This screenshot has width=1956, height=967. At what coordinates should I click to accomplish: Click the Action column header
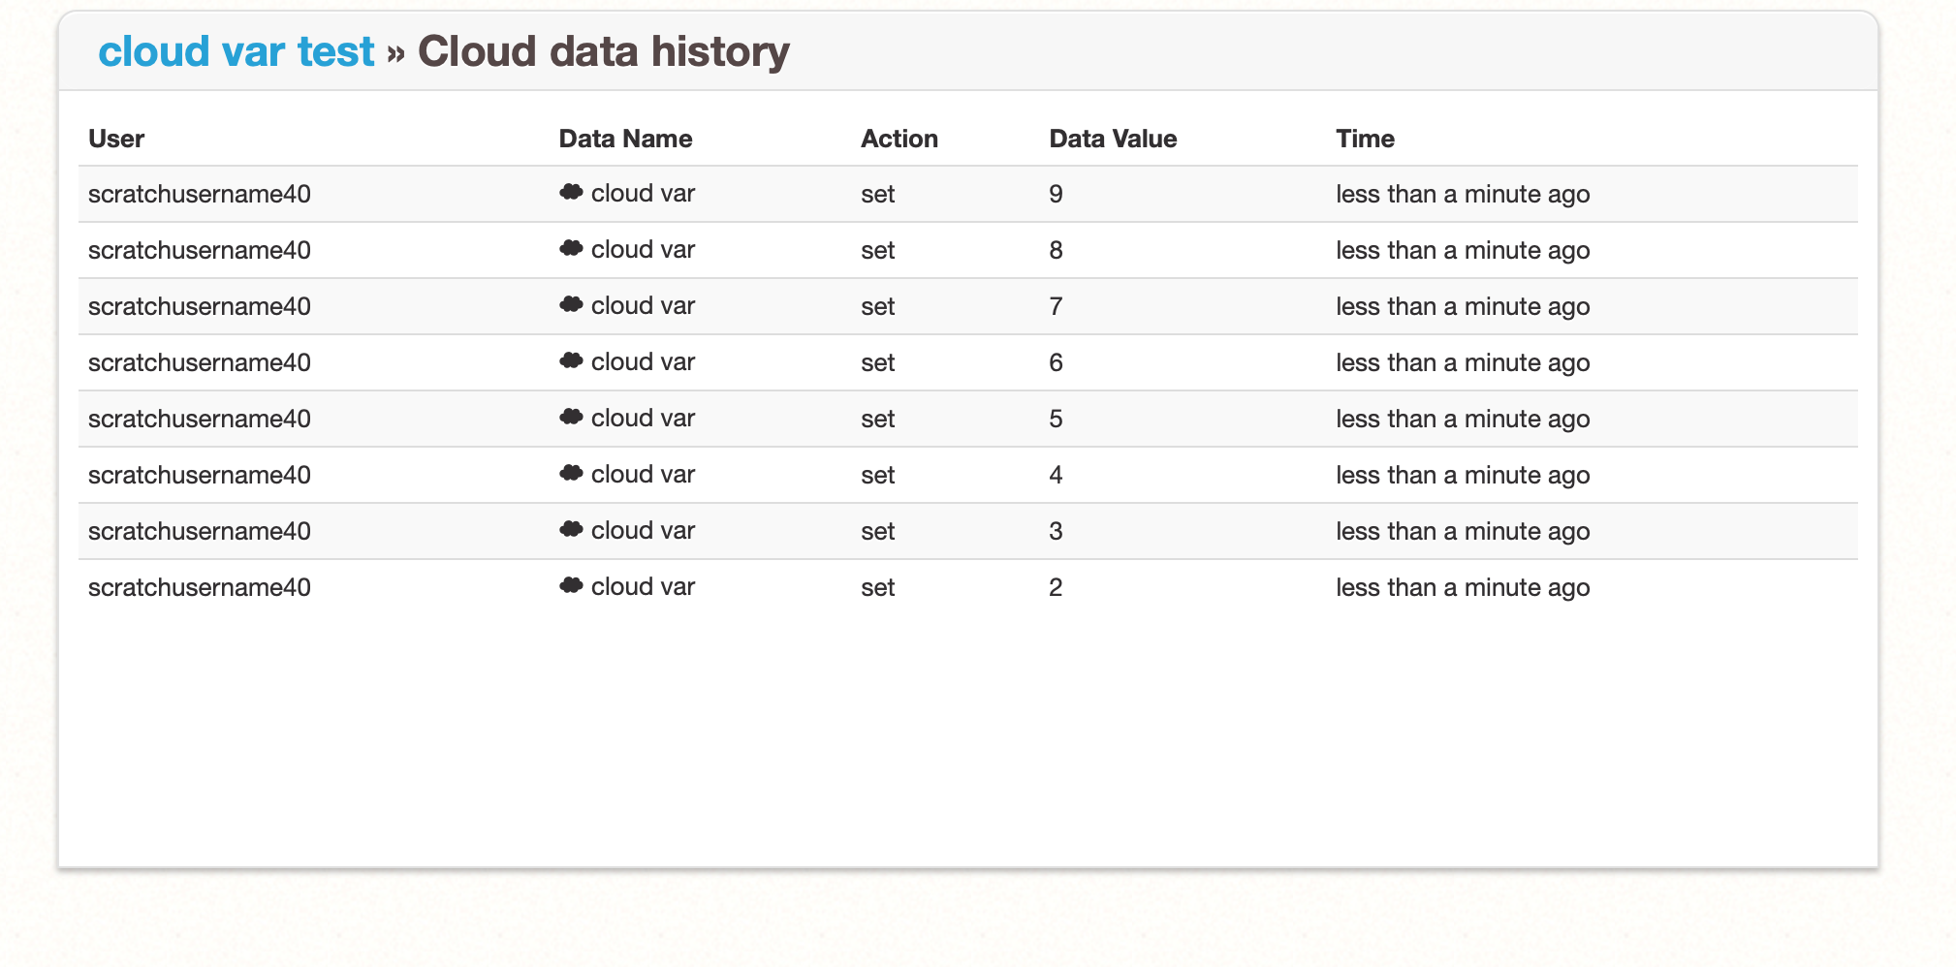pyautogui.click(x=899, y=139)
